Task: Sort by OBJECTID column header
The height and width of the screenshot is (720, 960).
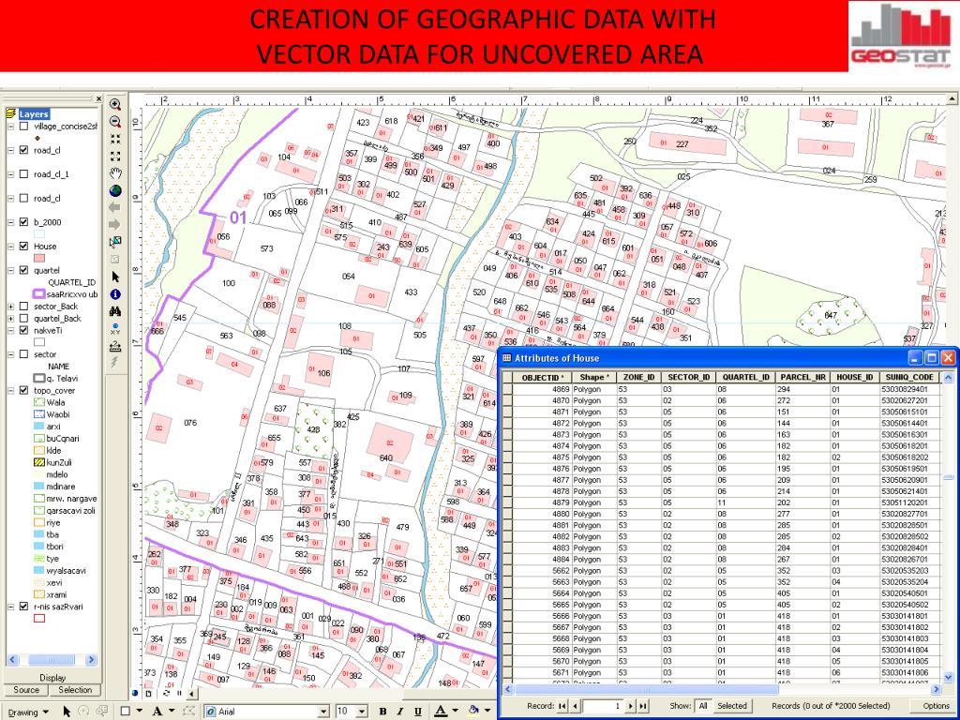Action: (542, 378)
